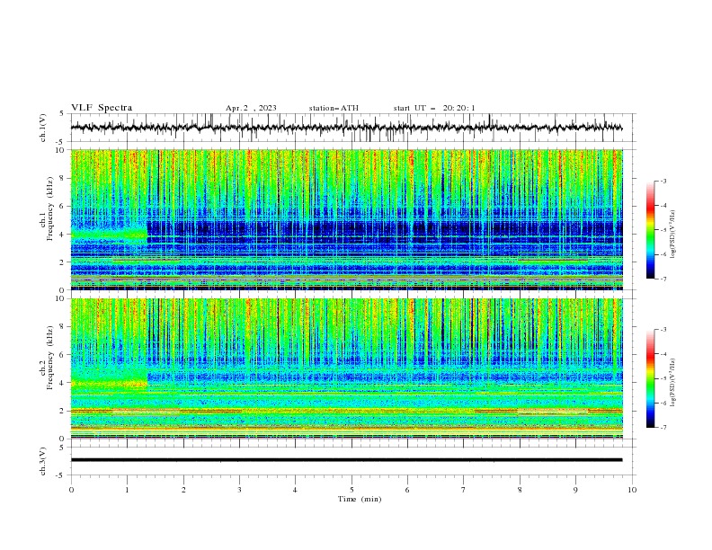Click the "-7" label on the lower color bar

[x=663, y=428]
